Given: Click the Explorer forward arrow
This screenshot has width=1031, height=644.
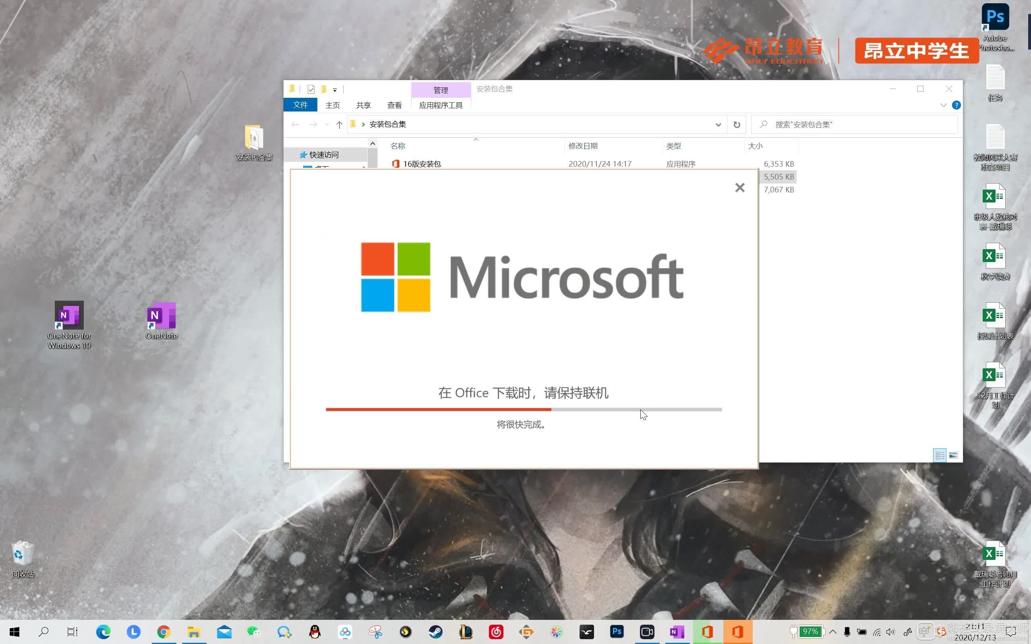Looking at the screenshot, I should click(x=313, y=124).
